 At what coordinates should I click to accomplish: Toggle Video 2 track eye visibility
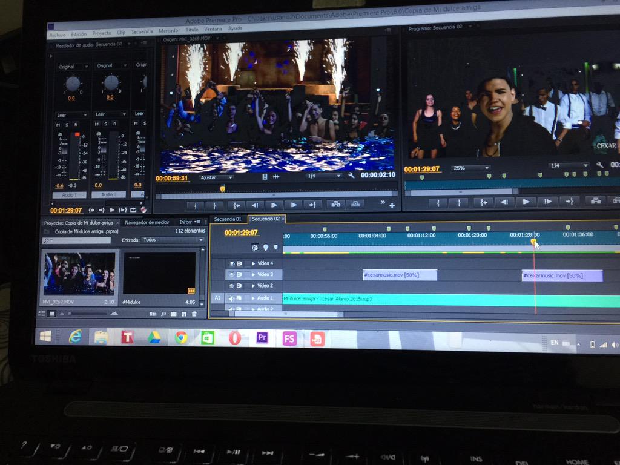pos(232,286)
